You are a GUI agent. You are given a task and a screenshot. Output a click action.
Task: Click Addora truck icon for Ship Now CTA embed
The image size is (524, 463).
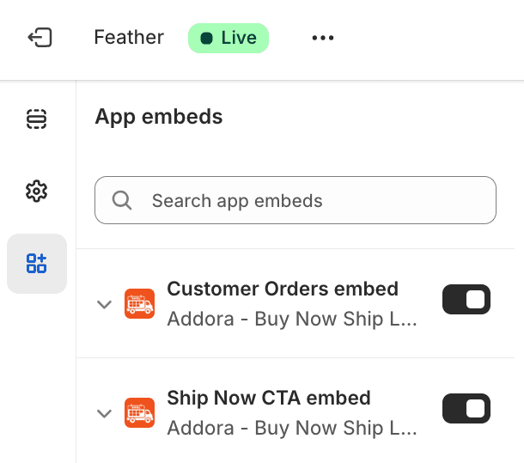[x=139, y=413]
